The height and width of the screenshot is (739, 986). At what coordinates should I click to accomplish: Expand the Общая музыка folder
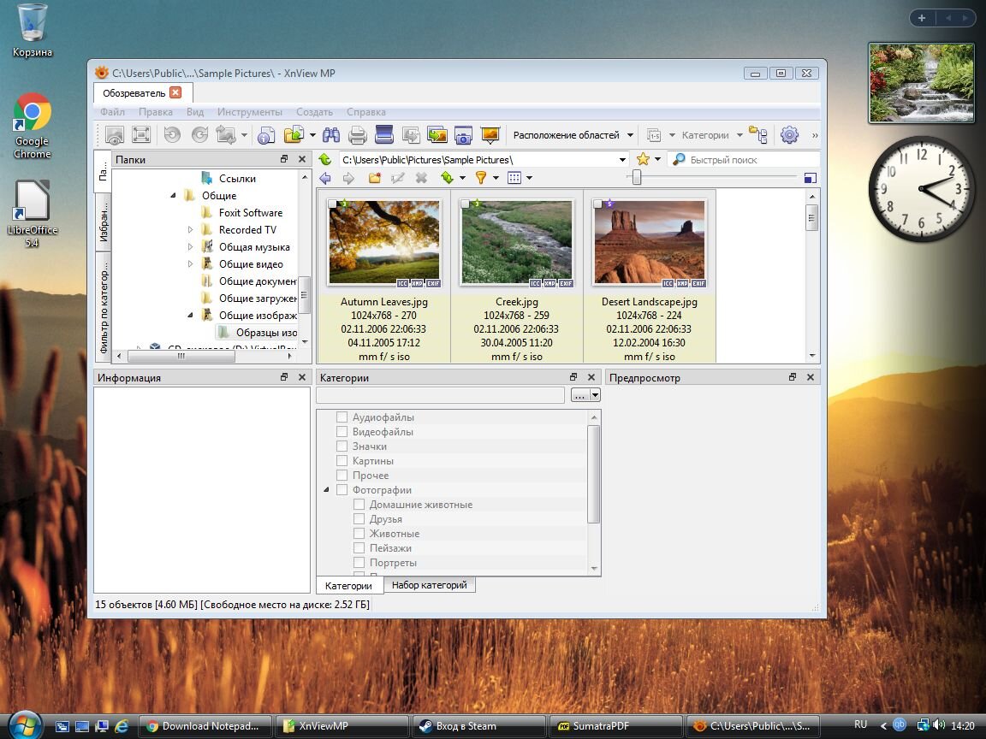191,247
